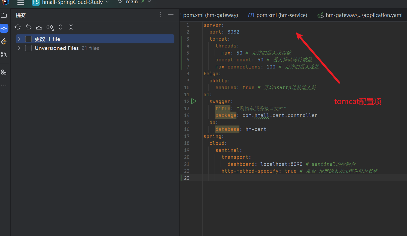
Task: Open the main branch dropdown
Action: click(x=134, y=2)
